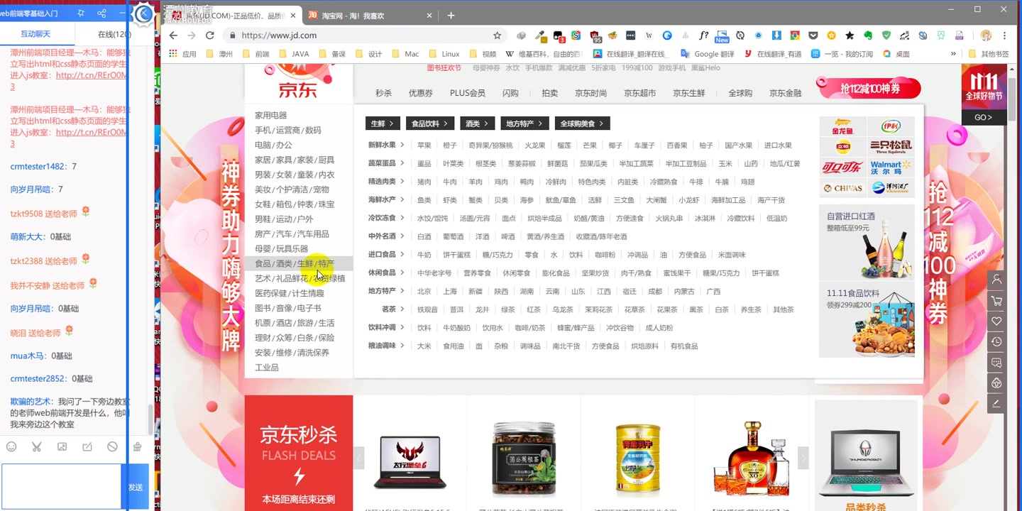Screen dimensions: 1022x511
Task: Switch to the 互动聊天 chat tab
Action: pos(35,34)
